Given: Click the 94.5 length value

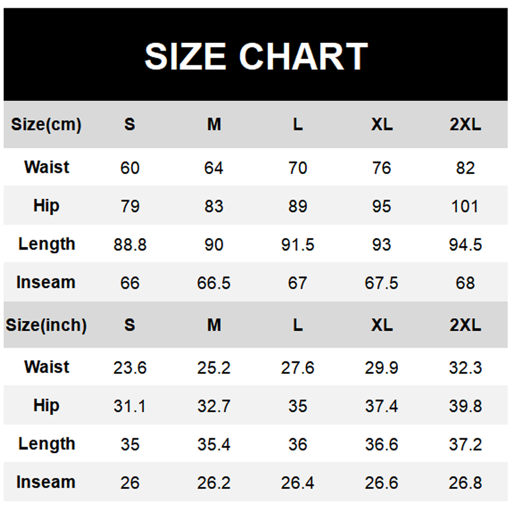Looking at the screenshot, I should coord(465,244).
